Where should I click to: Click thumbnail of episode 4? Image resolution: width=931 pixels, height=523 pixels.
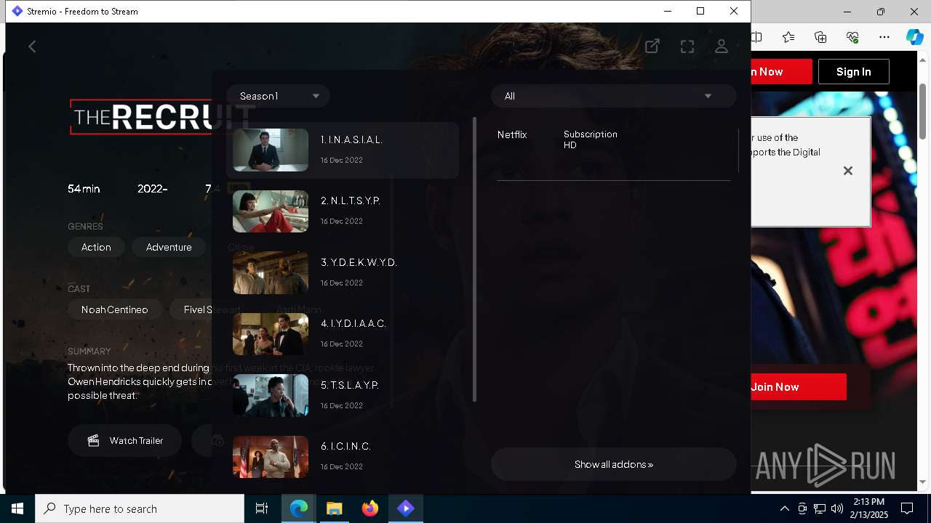tap(271, 334)
